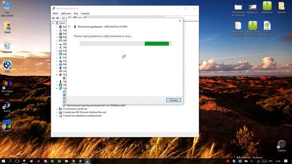Open Task View on the taskbar
292x164 pixels.
point(17,161)
